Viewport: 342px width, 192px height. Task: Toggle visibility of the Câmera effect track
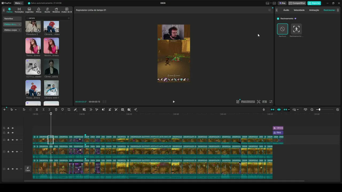pyautogui.click(x=13, y=128)
